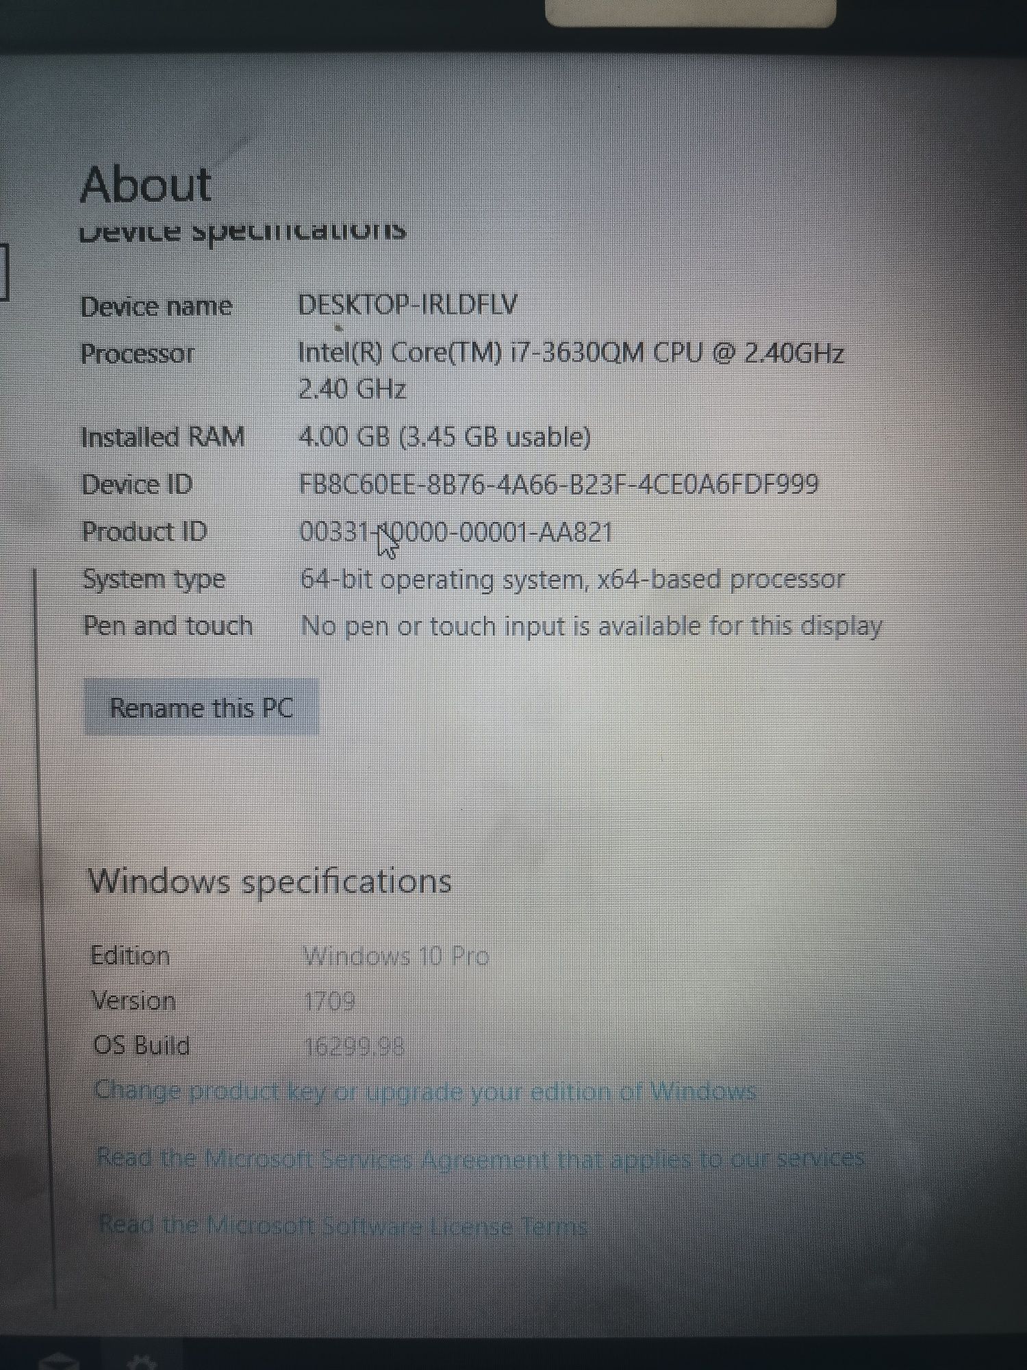Select the Device ID value starting FB8C60EE
The height and width of the screenshot is (1370, 1027).
(x=559, y=484)
